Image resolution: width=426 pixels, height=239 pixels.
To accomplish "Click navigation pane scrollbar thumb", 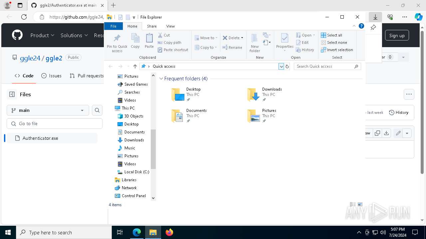I will pos(153,149).
